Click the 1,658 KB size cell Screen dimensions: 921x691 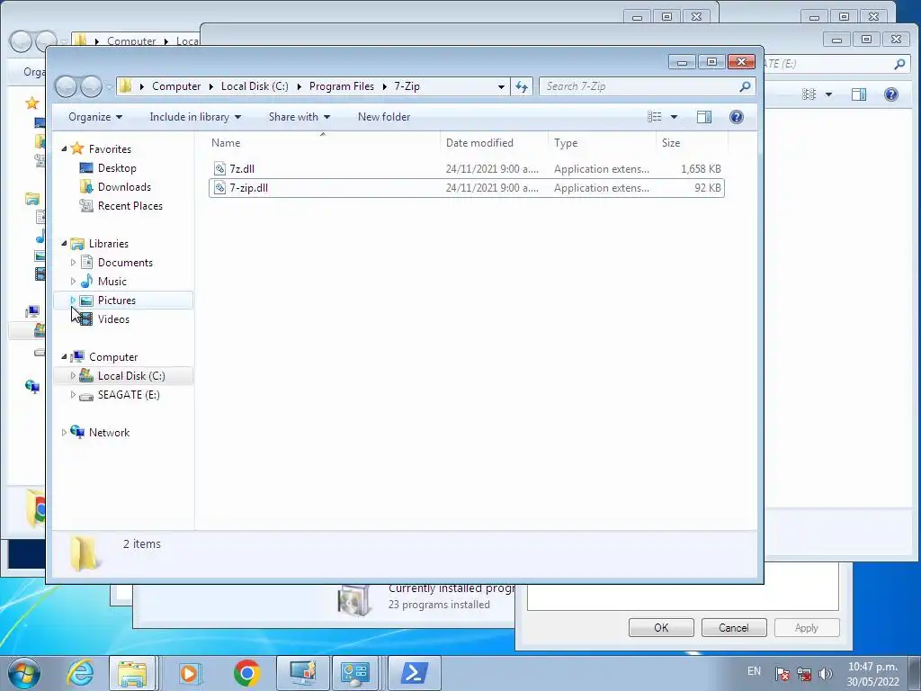701,168
